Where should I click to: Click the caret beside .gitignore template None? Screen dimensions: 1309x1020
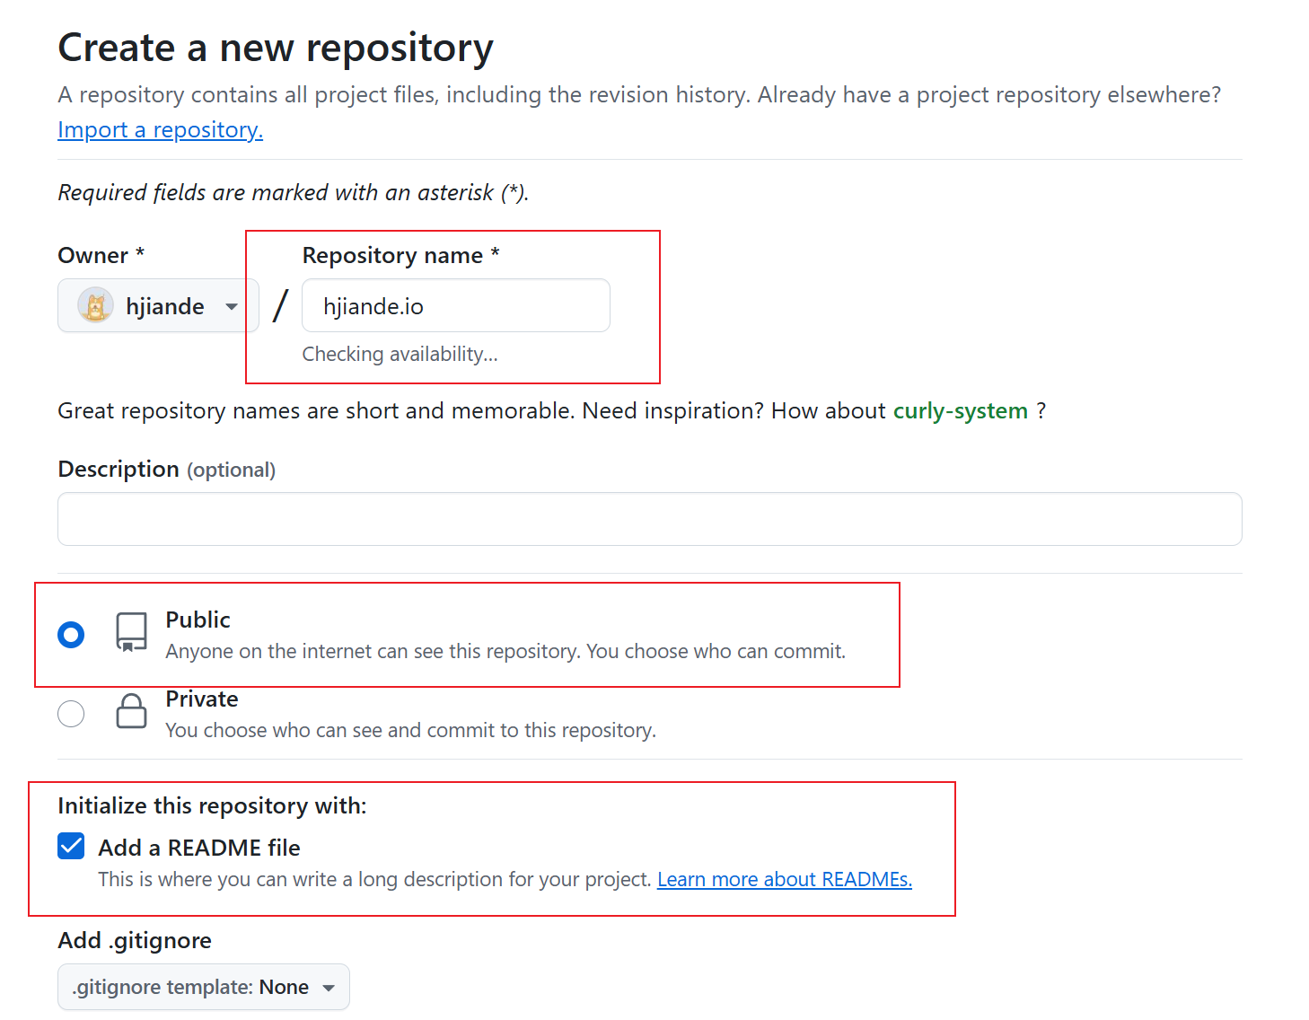tap(329, 988)
